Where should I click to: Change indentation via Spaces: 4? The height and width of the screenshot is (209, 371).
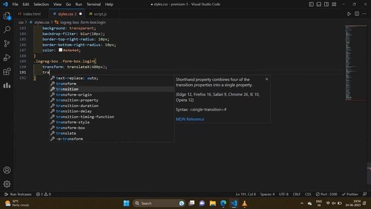point(267,194)
